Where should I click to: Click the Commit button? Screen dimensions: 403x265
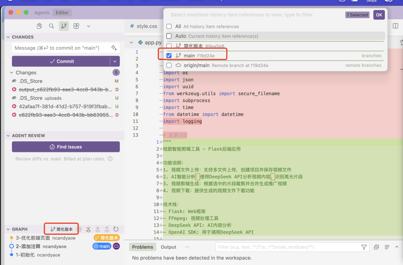pos(61,61)
